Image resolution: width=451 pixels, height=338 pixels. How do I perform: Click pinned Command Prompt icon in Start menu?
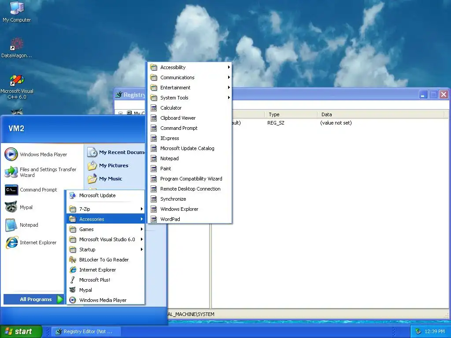(11, 190)
